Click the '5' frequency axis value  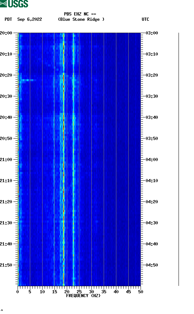point(30,292)
